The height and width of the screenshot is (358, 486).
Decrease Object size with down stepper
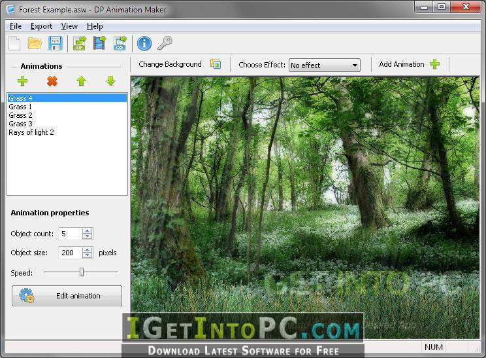88,256
